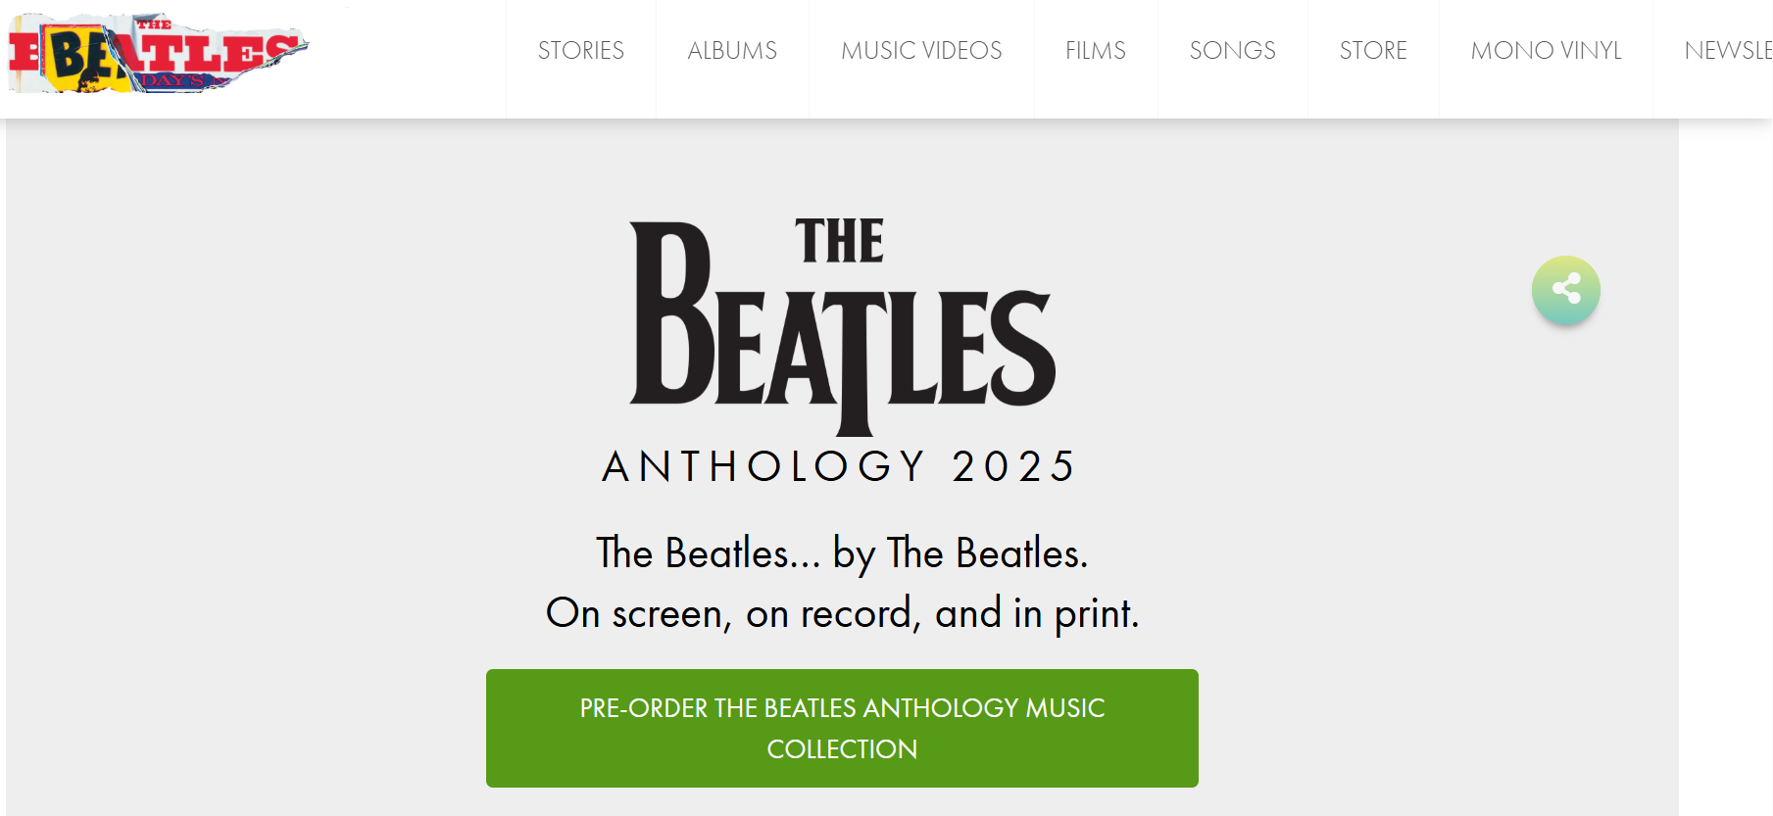1773x816 pixels.
Task: Click the green circular share icon
Action: pos(1565,290)
